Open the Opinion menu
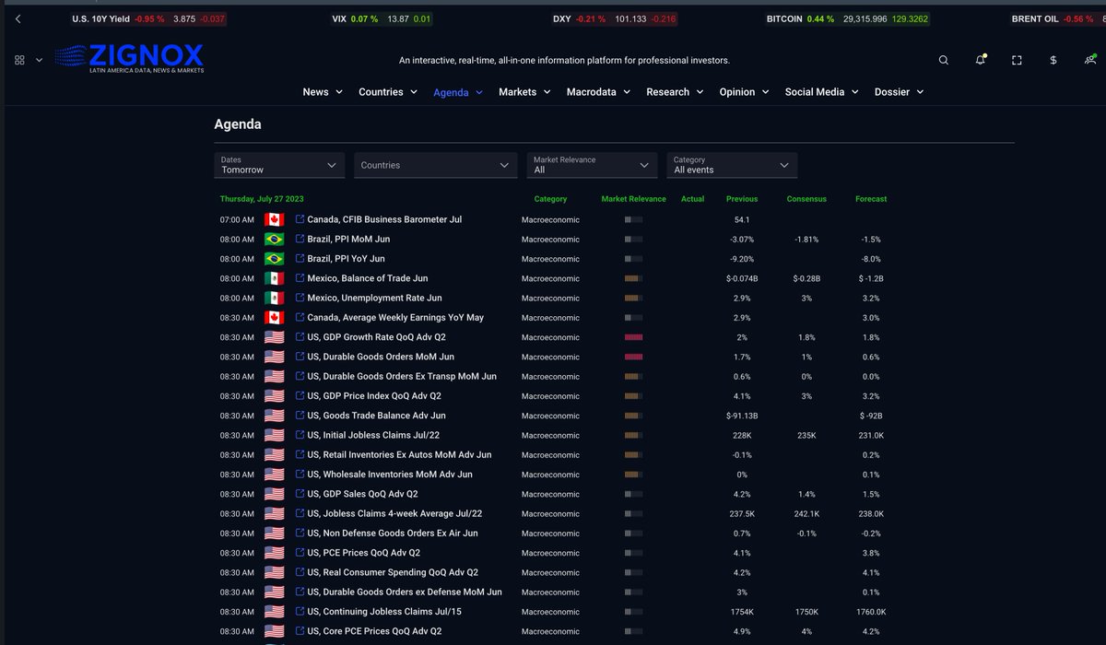1106x645 pixels. pyautogui.click(x=745, y=92)
